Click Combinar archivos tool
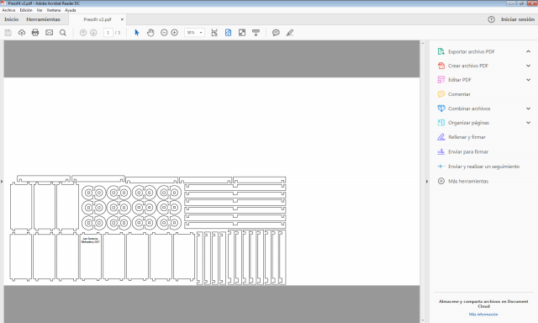 coord(469,109)
